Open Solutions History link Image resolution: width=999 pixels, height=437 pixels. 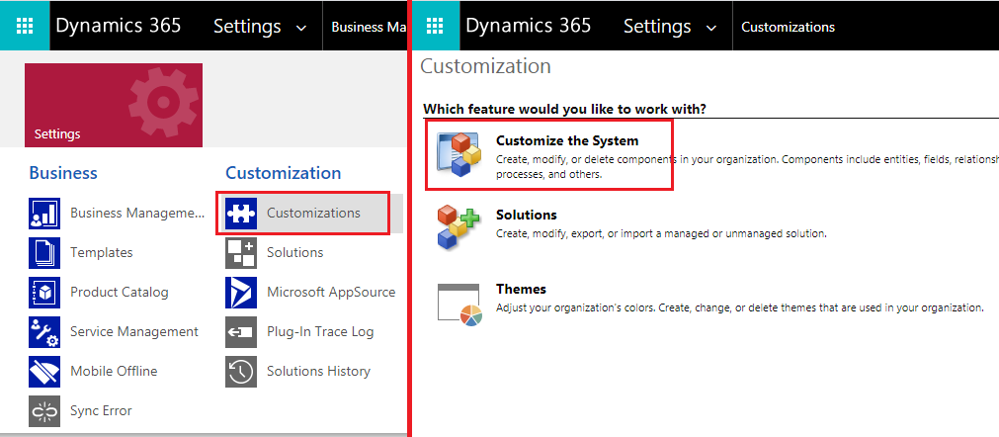coord(318,371)
